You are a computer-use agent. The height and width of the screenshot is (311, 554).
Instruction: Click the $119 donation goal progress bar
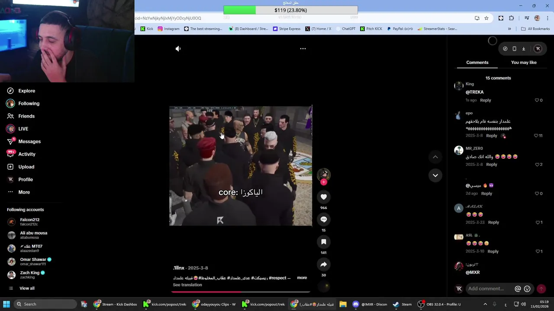[x=290, y=10]
